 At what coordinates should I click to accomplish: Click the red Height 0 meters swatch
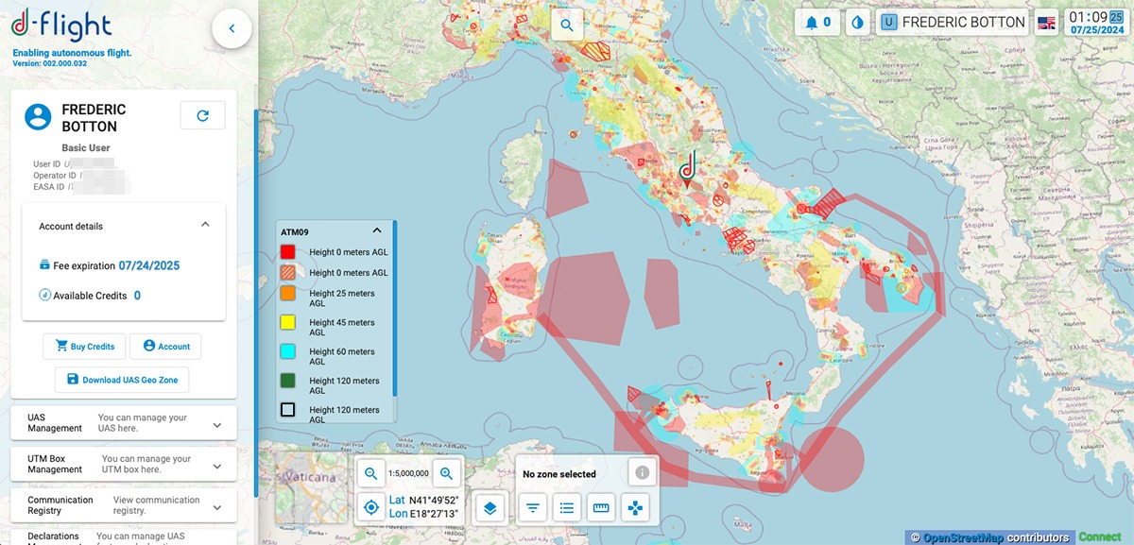tap(288, 252)
